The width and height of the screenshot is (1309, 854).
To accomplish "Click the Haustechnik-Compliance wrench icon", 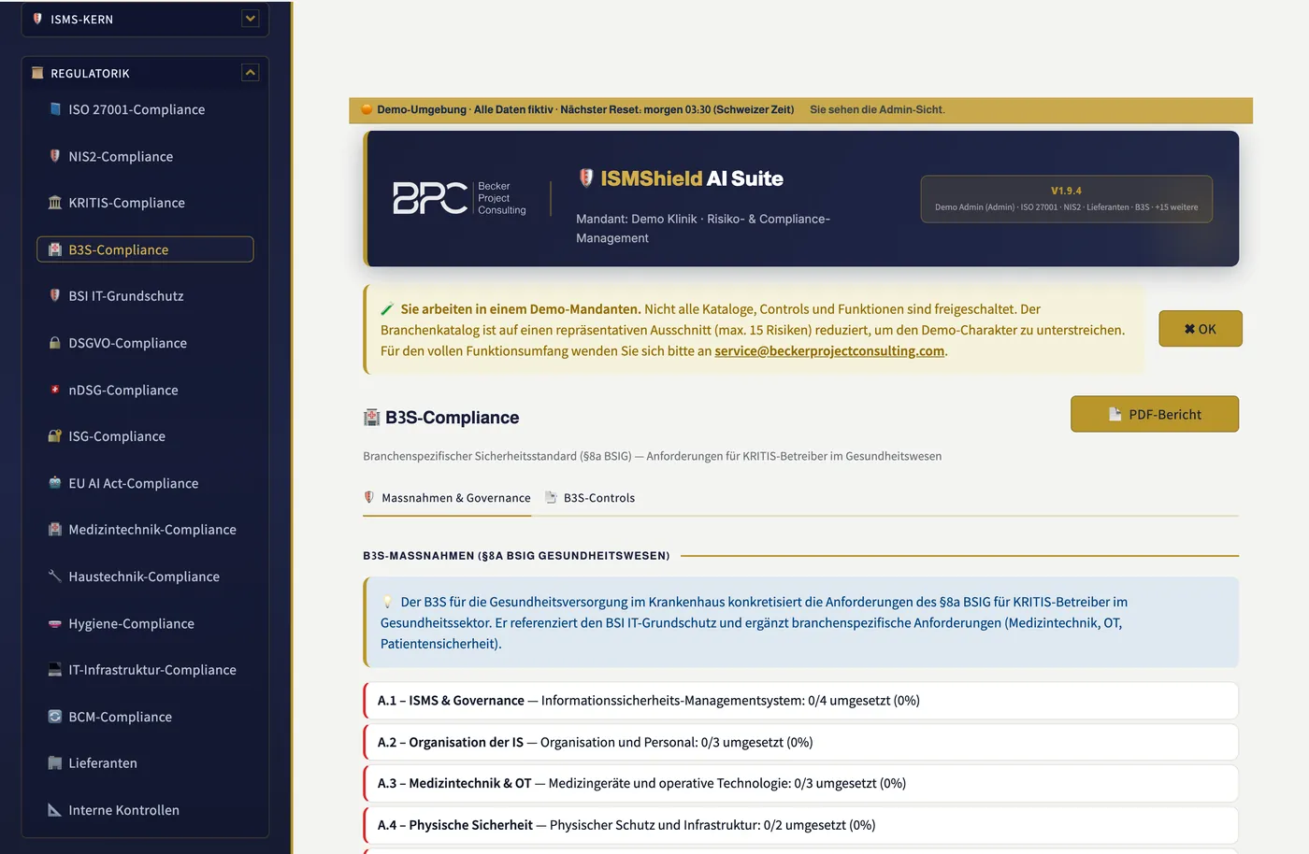I will click(x=55, y=576).
